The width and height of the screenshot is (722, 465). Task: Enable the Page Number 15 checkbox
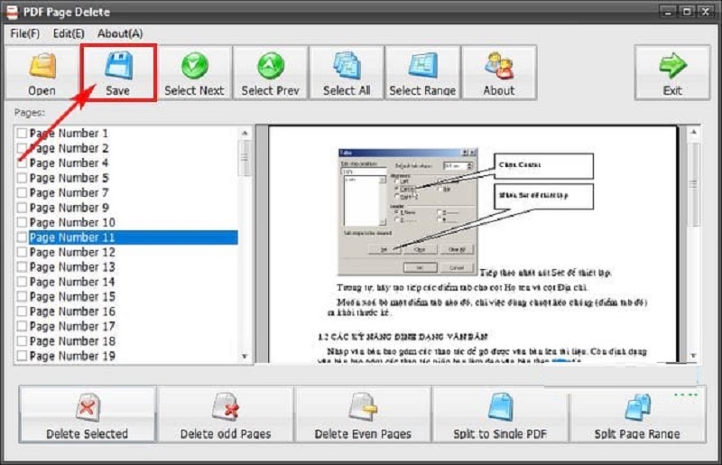[22, 297]
